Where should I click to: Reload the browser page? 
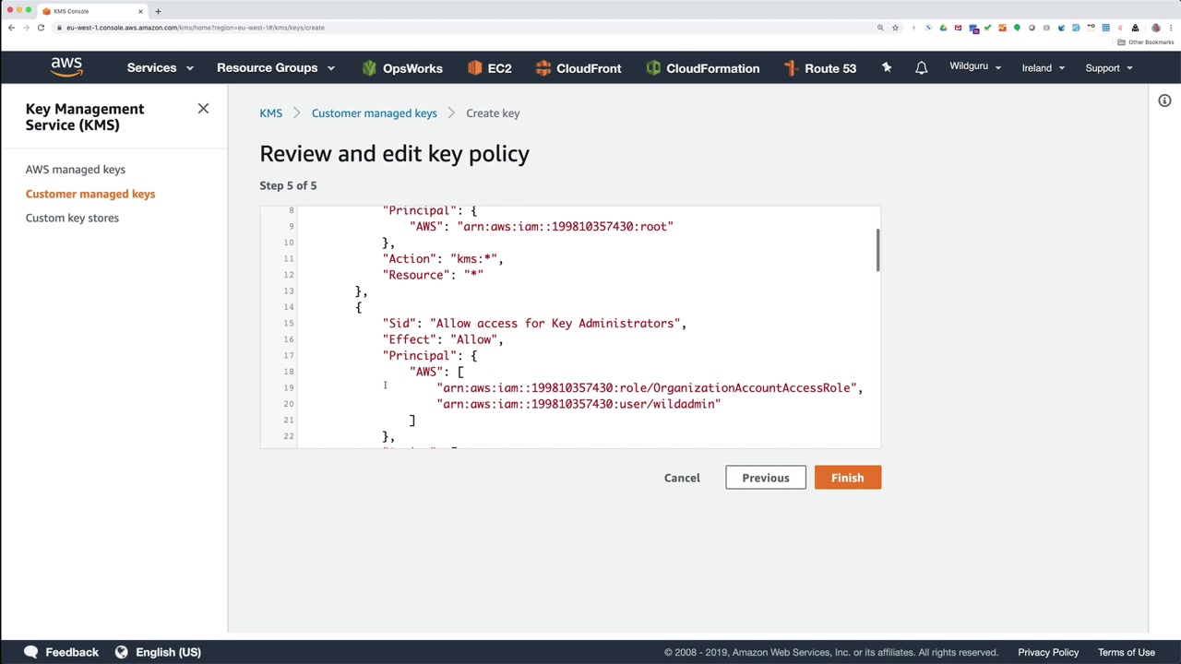41,28
